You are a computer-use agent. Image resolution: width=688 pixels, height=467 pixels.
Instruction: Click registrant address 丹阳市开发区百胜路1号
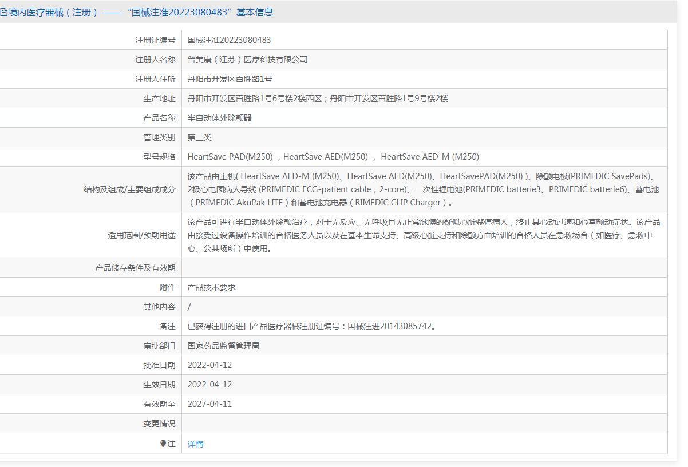230,79
